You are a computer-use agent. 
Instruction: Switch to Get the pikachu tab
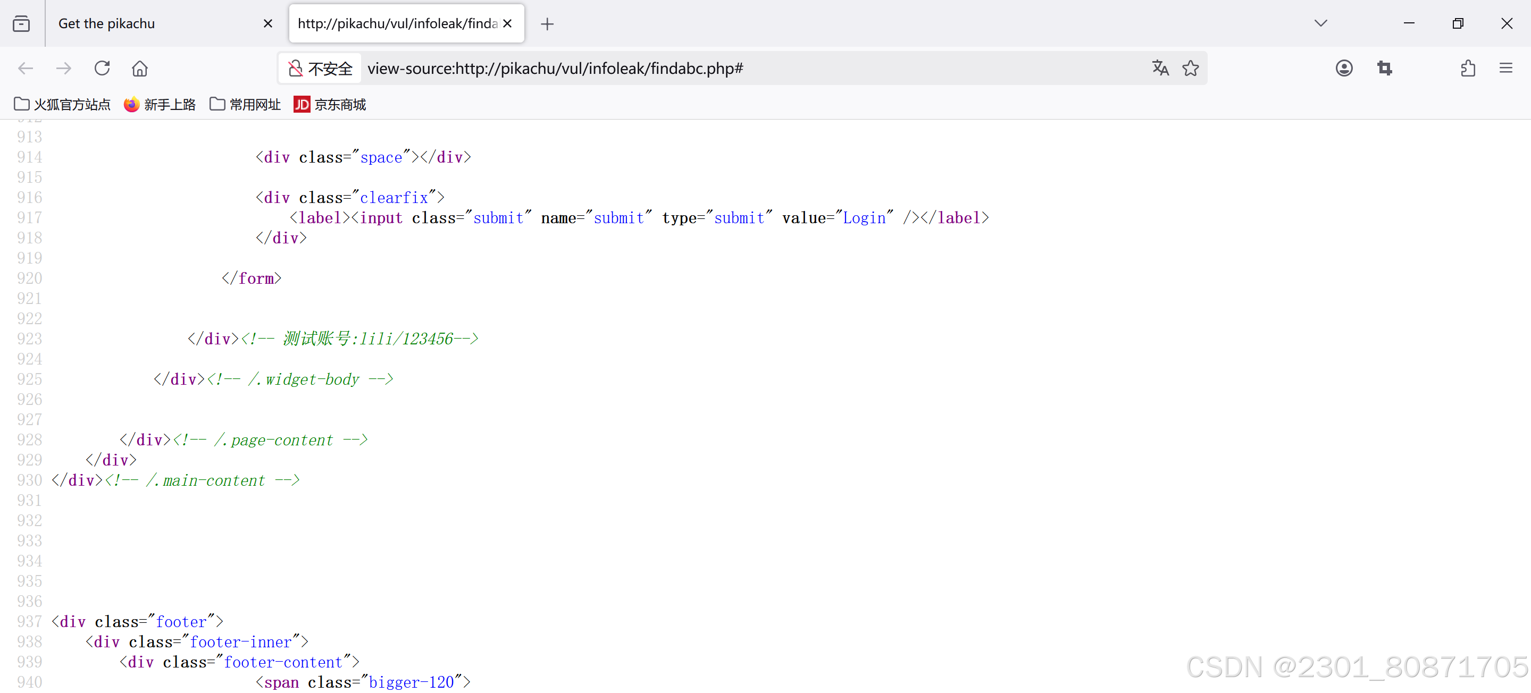148,24
